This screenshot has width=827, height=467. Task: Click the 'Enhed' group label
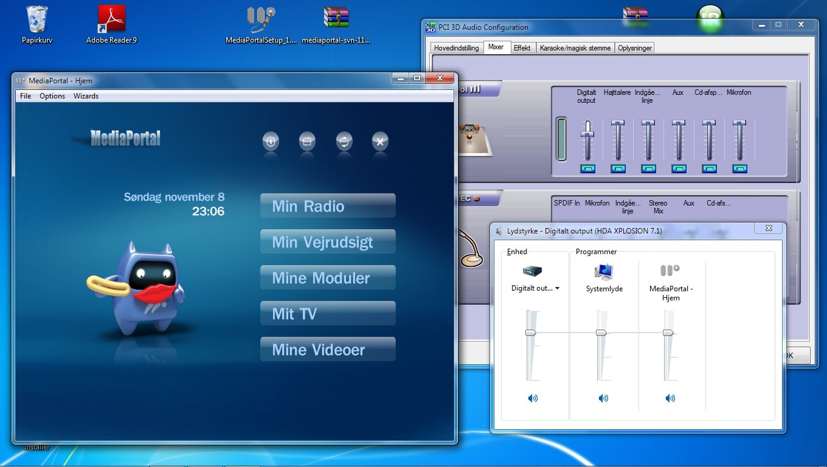pos(517,252)
